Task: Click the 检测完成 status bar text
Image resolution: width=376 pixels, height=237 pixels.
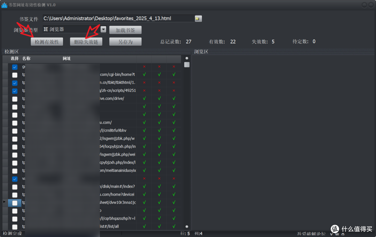Action: (12, 234)
